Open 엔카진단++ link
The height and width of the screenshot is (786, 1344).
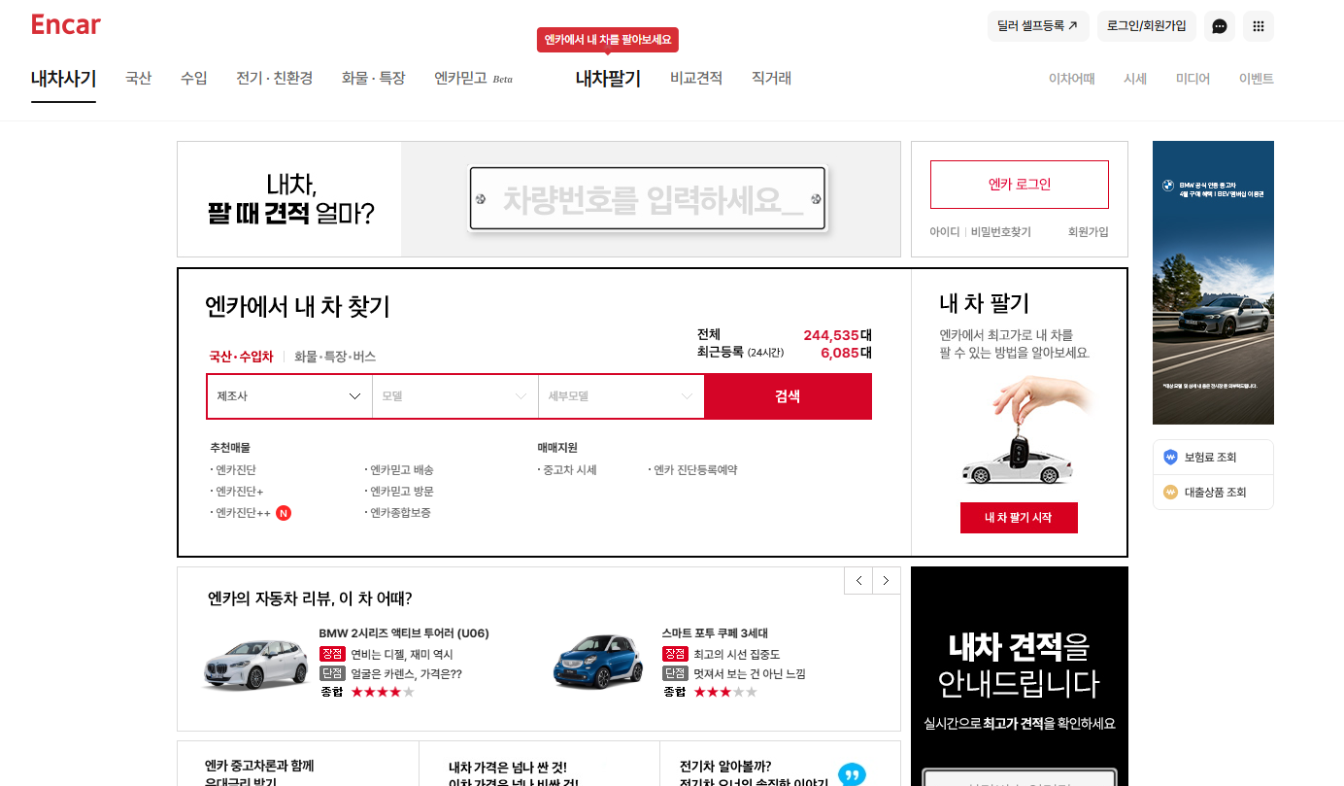(243, 513)
